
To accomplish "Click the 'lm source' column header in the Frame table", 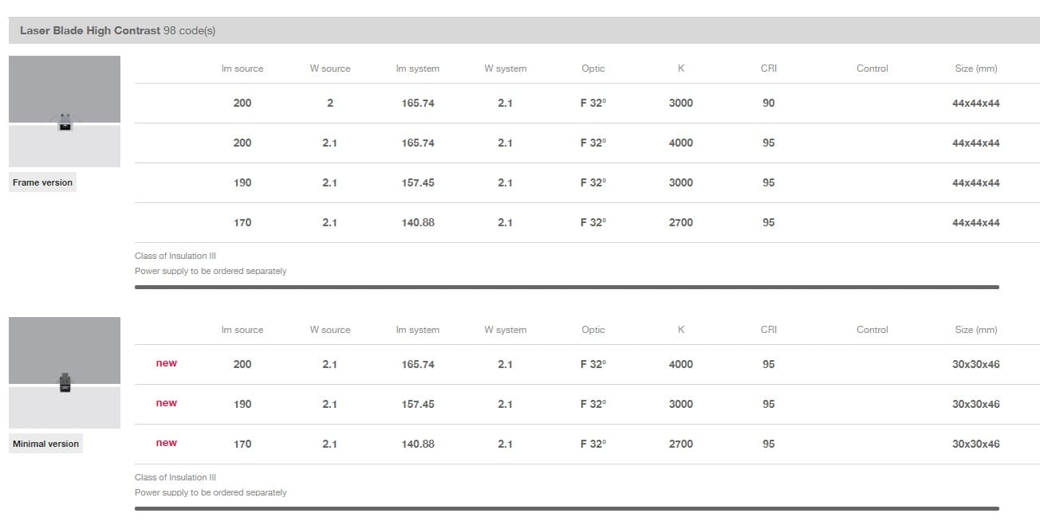I will [242, 69].
